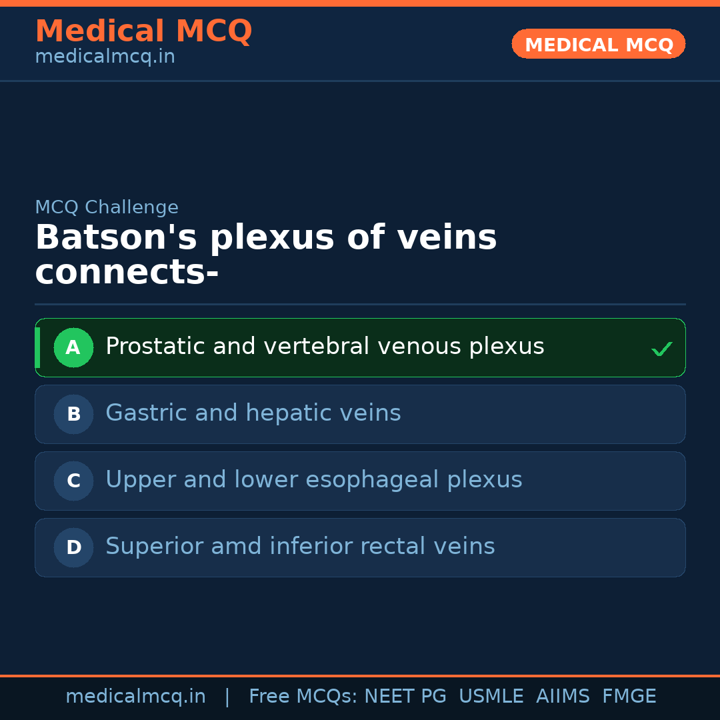Click the green checkmark icon
This screenshot has width=720, height=720.
[661, 349]
